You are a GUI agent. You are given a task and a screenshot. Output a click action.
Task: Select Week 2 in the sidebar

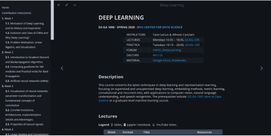click(7, 52)
